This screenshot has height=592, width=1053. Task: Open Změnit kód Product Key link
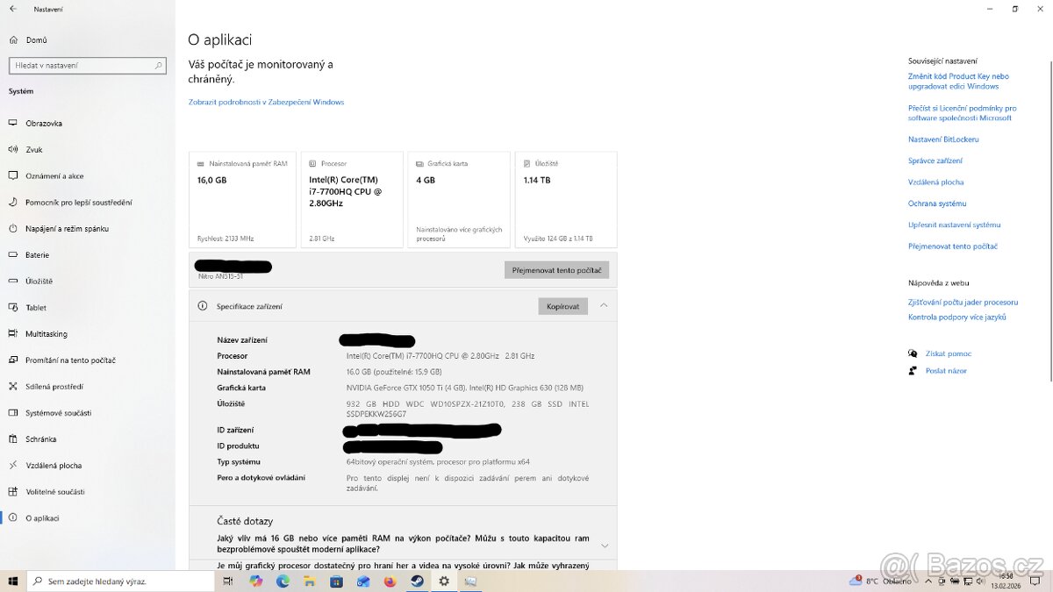[958, 82]
